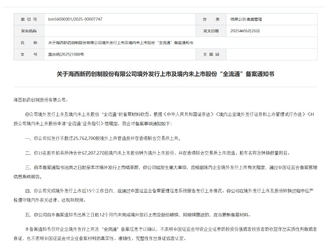
Task: Click the document name in the 名称 row
Action: [121, 43]
